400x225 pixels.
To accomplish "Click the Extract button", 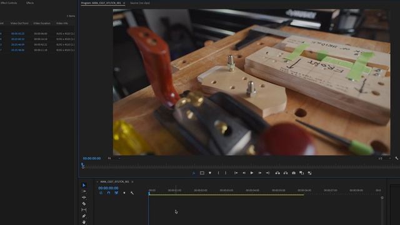I will pyautogui.click(x=286, y=173).
